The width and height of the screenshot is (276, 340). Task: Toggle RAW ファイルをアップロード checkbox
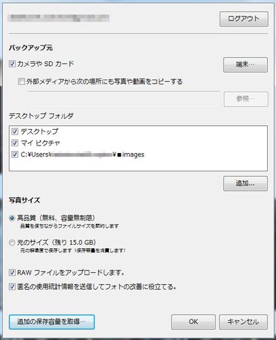pos(12,273)
